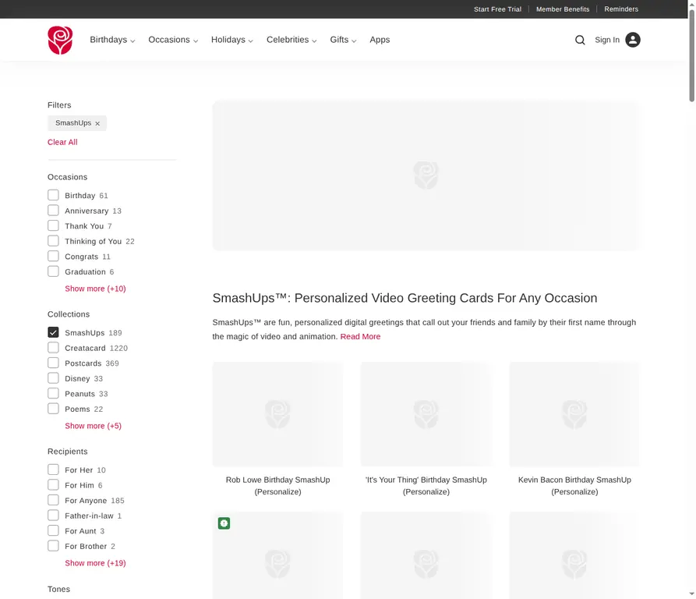Click the red rose home logo
Viewport: 696px width, 599px height.
[x=60, y=40]
